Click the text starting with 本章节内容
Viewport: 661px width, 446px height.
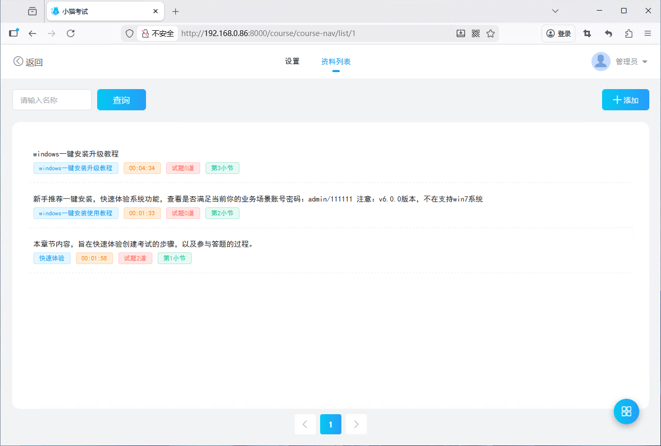[143, 244]
